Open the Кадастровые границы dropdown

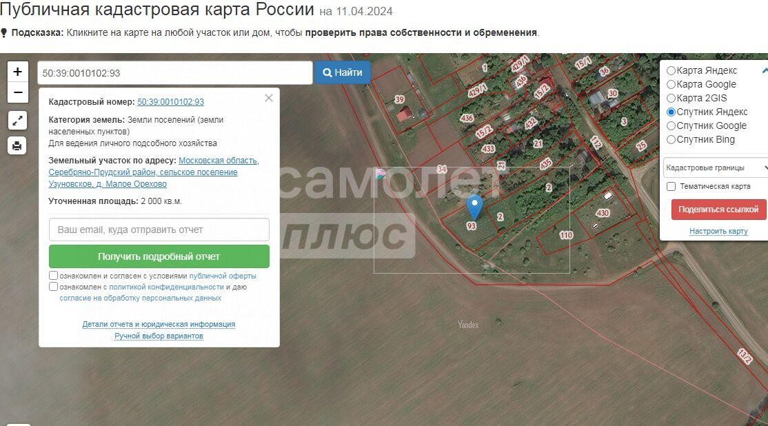(716, 168)
